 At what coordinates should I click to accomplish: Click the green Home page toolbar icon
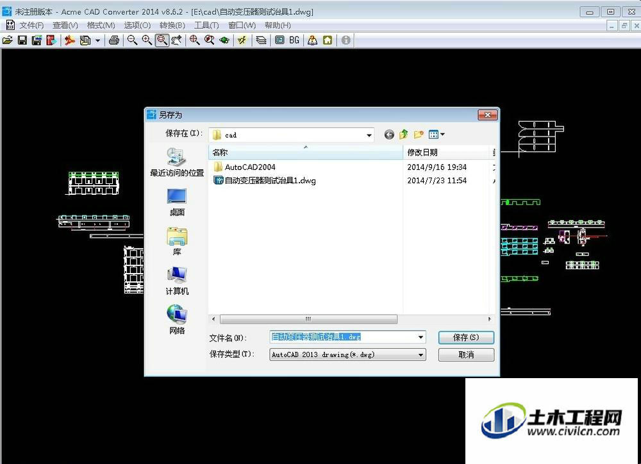(328, 40)
